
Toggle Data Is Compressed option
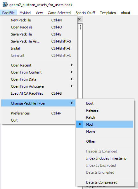(x=105, y=182)
